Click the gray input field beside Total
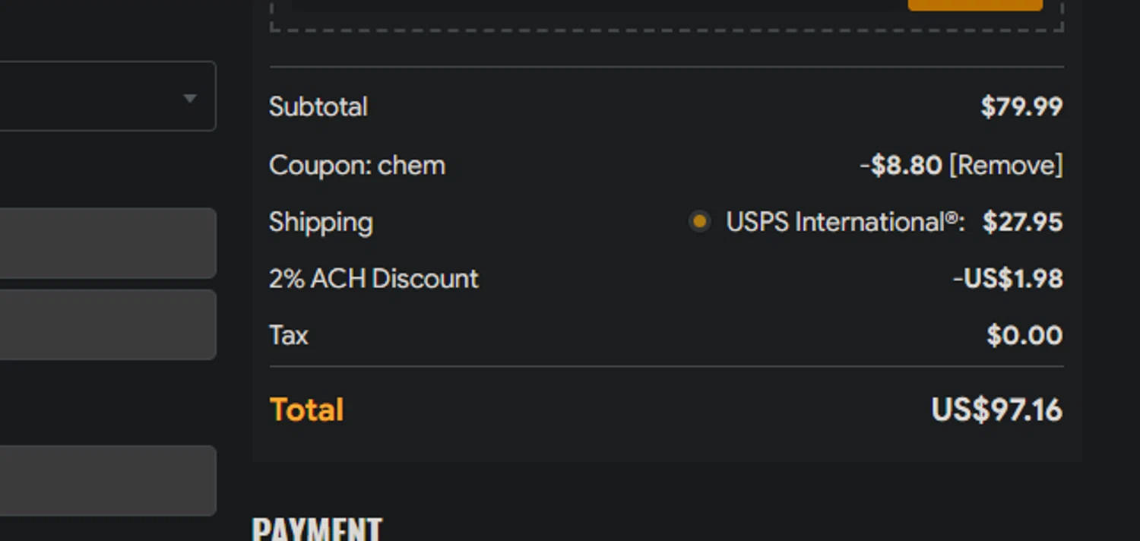Screen dimensions: 1140x541 tap(108, 480)
